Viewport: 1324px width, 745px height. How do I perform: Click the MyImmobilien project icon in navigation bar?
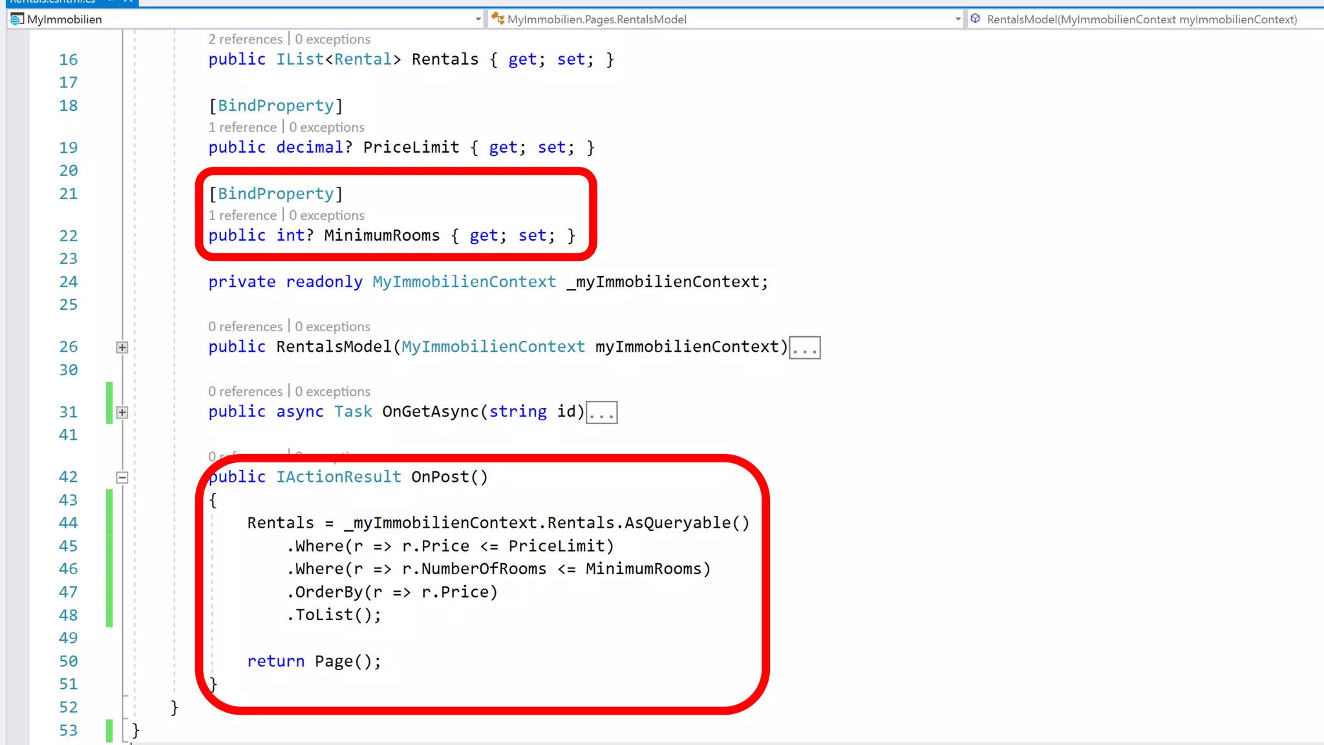click(x=17, y=19)
